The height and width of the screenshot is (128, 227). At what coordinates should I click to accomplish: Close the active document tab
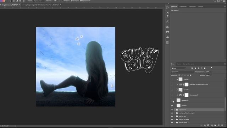20,5
